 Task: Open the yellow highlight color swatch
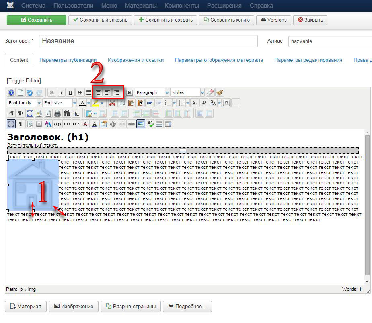[x=95, y=103]
